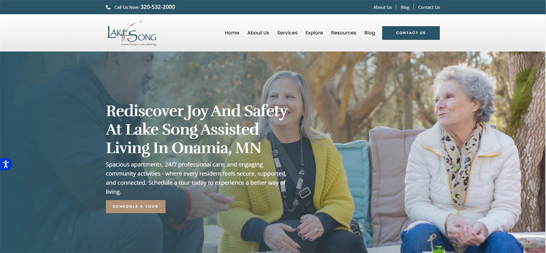Screen dimensions: 546x253
Task: Expand the Explore menu
Action: (x=314, y=33)
